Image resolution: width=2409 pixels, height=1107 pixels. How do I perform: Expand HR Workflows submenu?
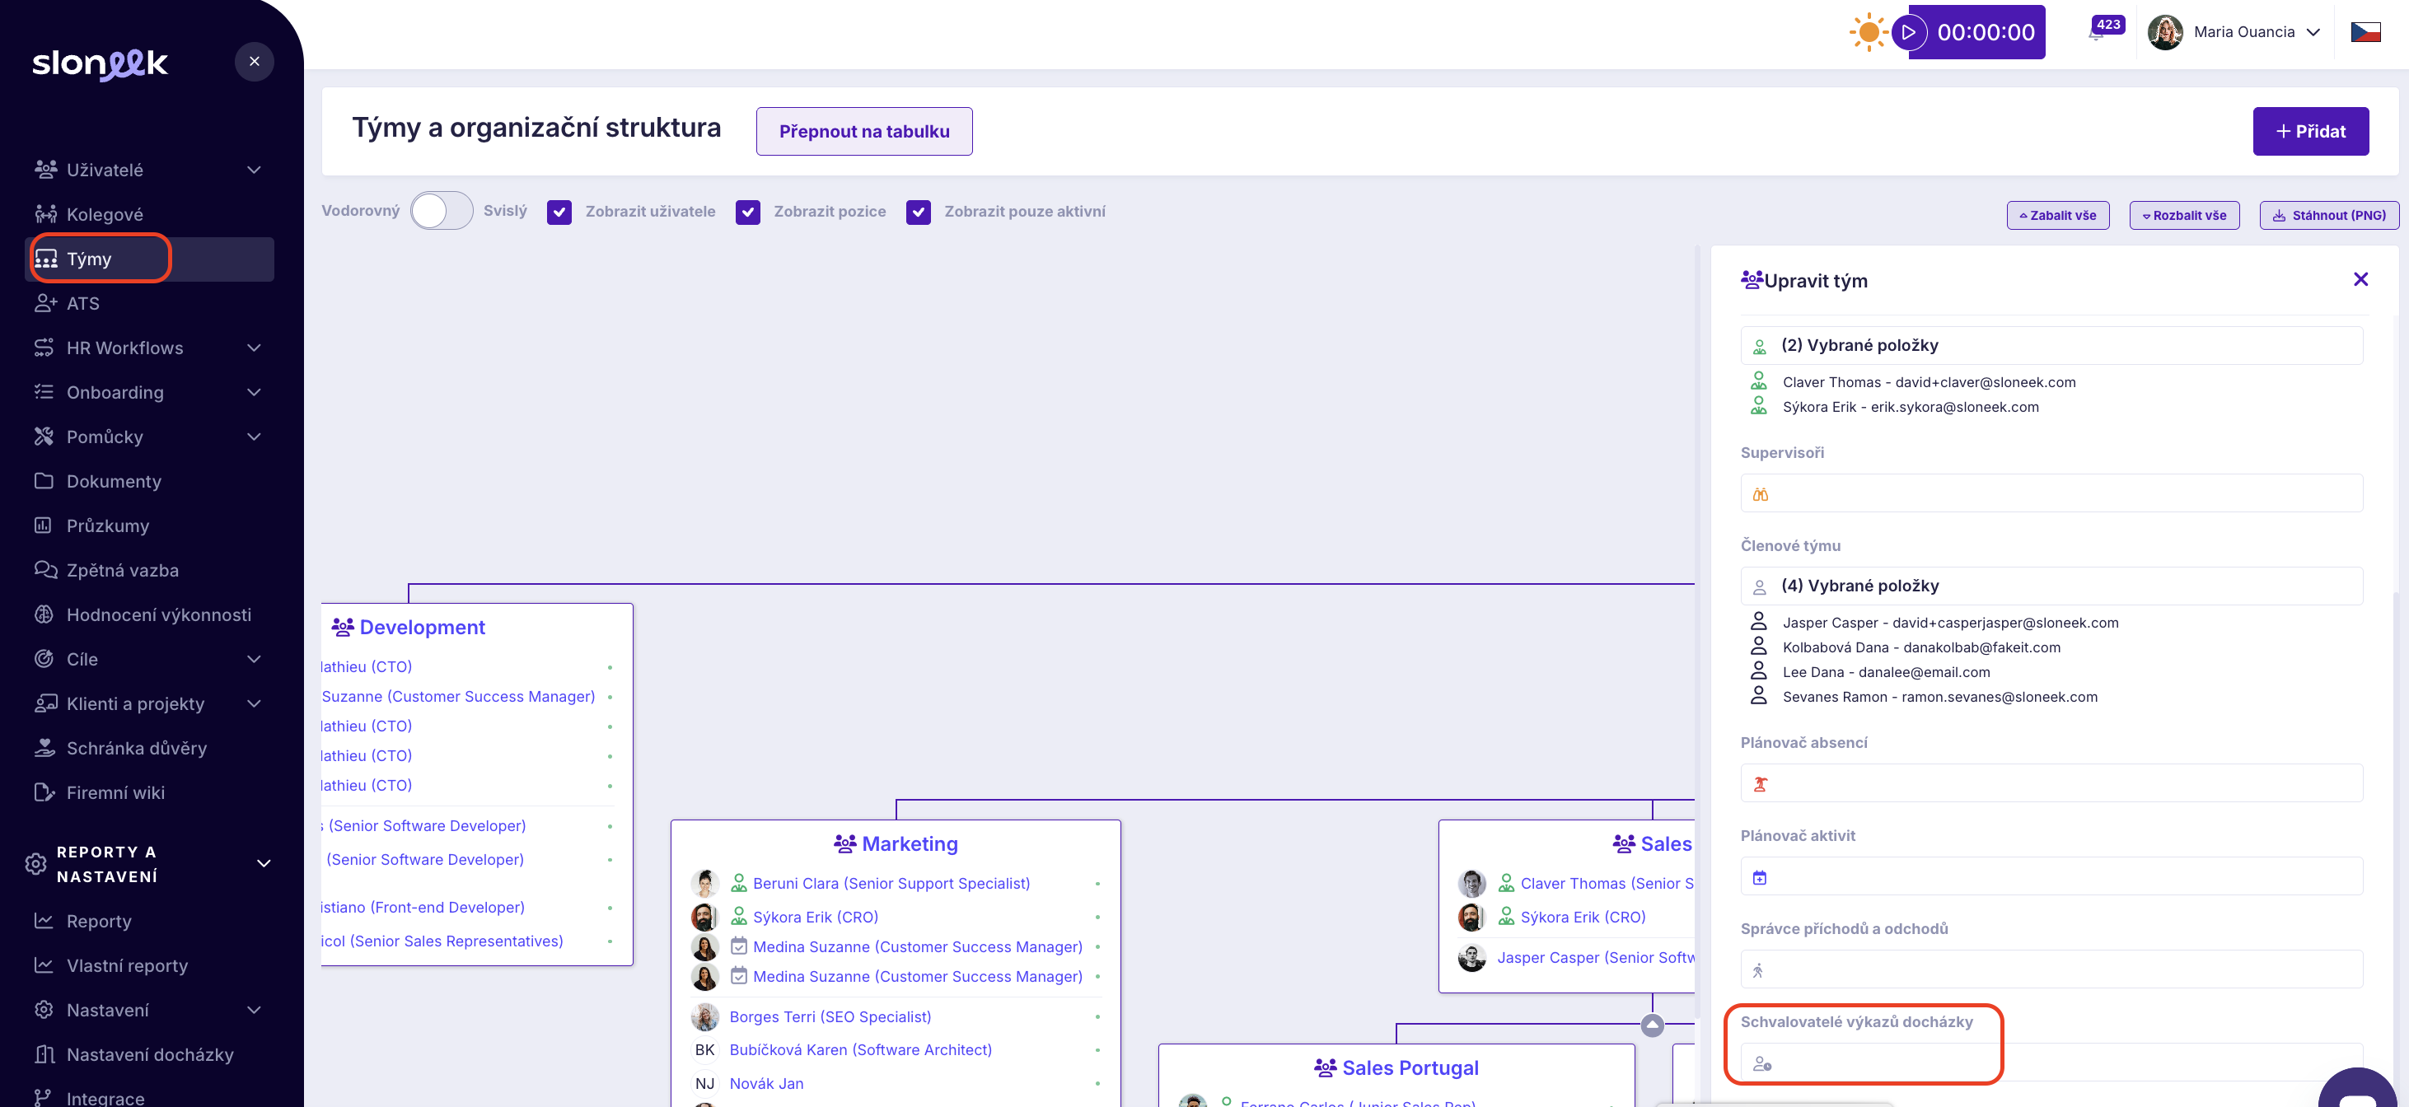coord(254,348)
